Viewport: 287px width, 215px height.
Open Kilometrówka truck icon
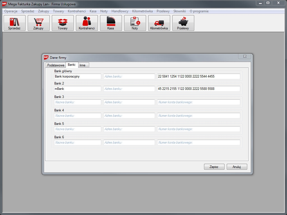tap(159, 23)
